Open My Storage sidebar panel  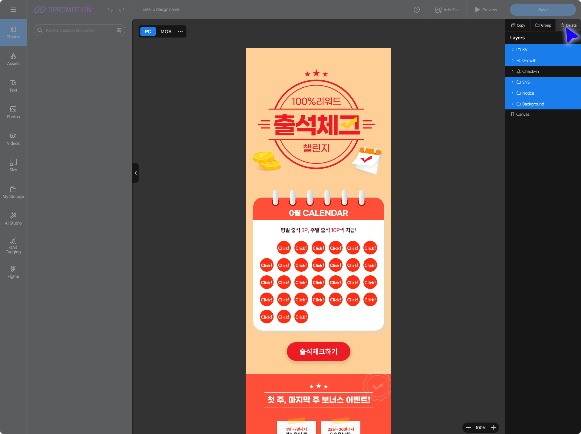pos(13,192)
